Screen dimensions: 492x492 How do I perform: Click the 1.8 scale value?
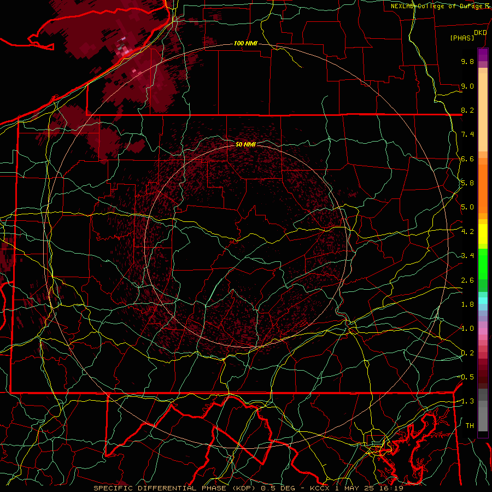[467, 304]
